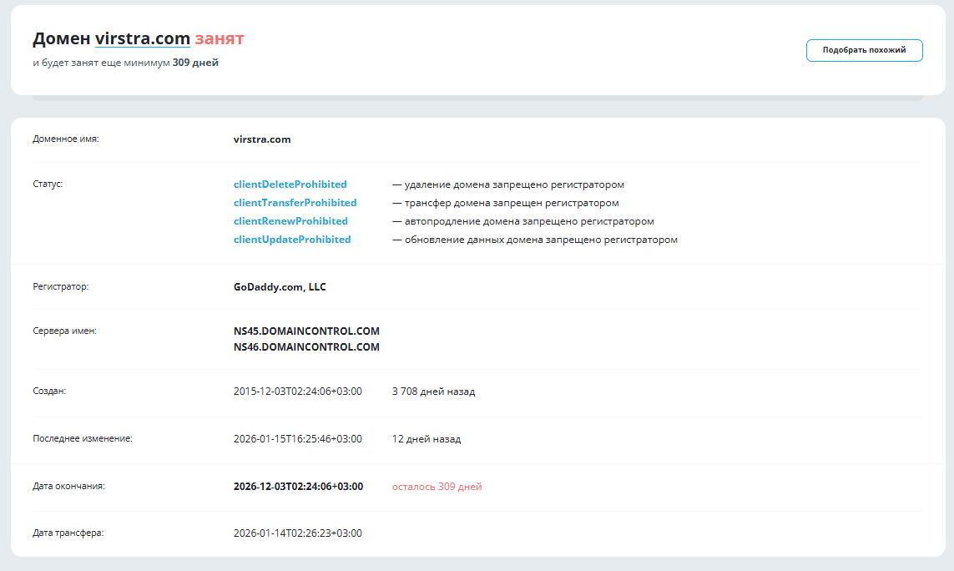Click the 'Подобрать похожий' button
Viewport: 954px width, 571px height.
click(864, 50)
